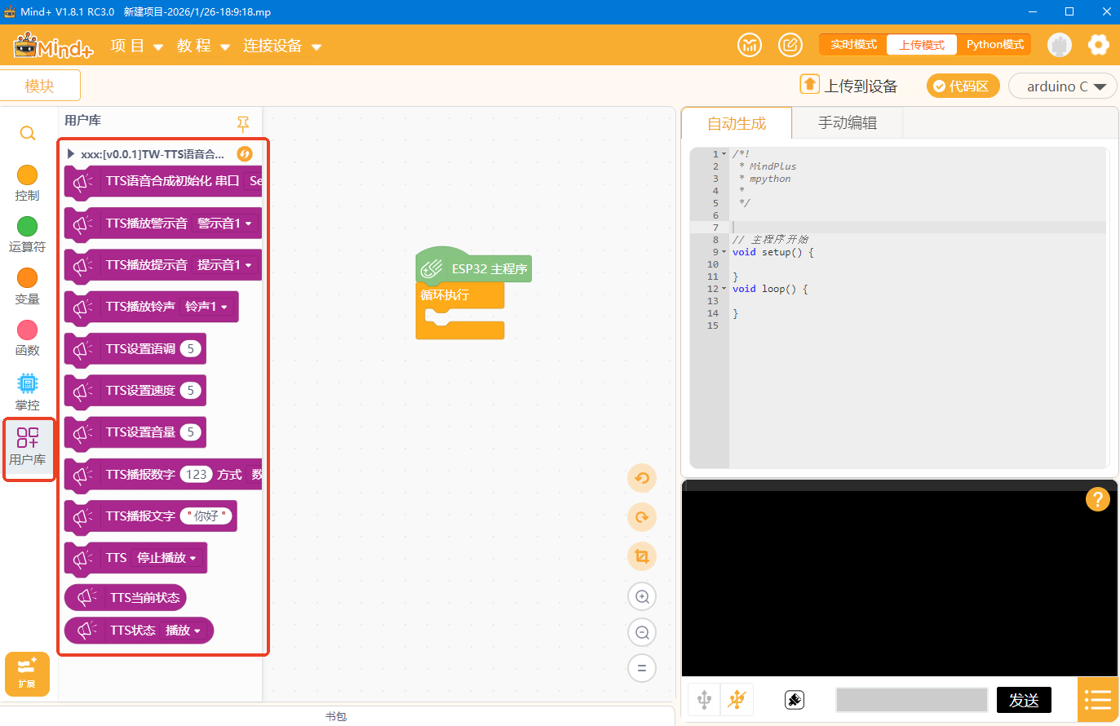Click the crop screenshot icon on canvas
1120x726 pixels.
tap(642, 556)
